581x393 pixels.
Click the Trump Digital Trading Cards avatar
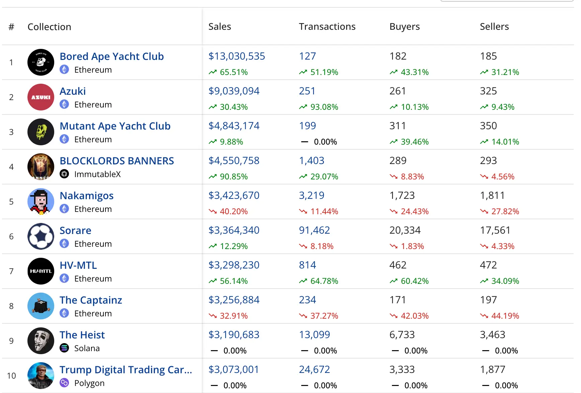[41, 376]
